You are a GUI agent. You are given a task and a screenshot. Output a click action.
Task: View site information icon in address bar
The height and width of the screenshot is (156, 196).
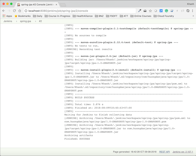click(x=26, y=11)
